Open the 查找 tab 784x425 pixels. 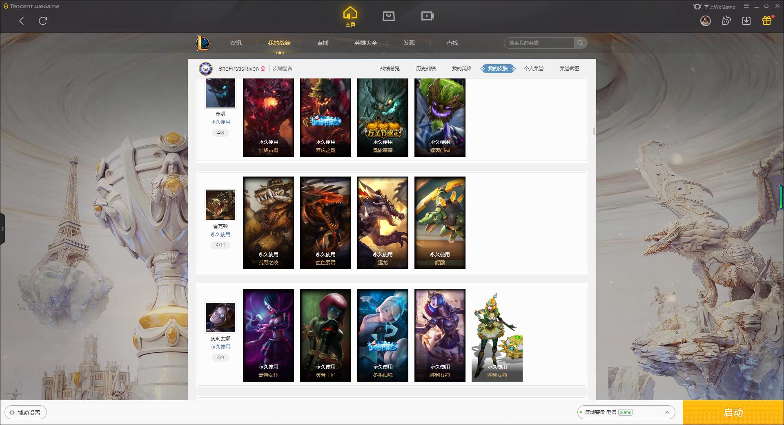click(x=452, y=43)
